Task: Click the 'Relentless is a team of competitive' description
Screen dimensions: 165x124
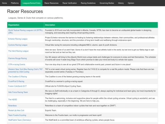Action: [81, 106]
